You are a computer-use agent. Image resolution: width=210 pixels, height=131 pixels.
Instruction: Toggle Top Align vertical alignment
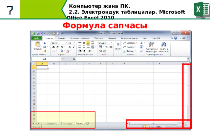[80, 43]
